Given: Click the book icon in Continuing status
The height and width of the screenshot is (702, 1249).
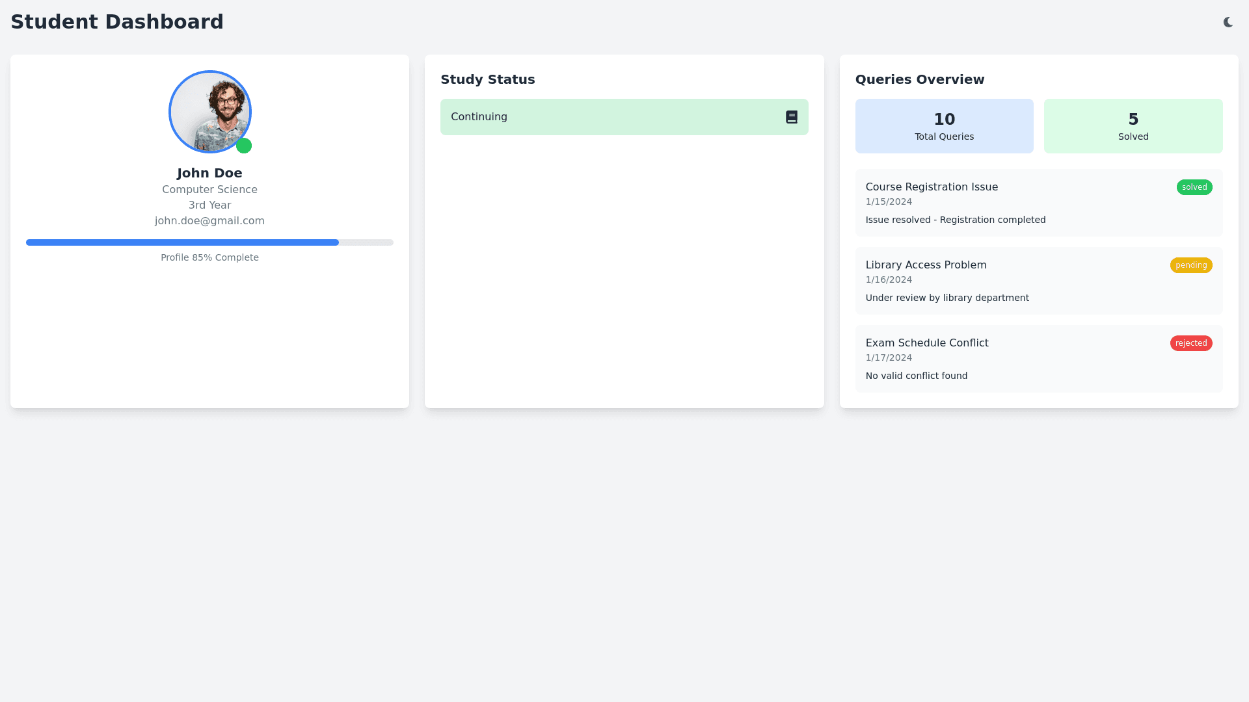Looking at the screenshot, I should (791, 117).
